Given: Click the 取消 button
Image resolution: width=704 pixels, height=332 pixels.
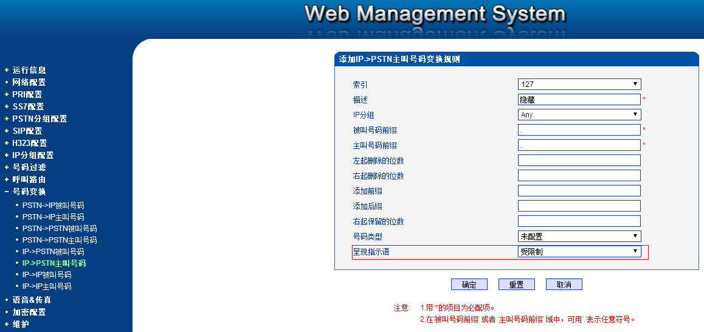Looking at the screenshot, I should (x=564, y=285).
